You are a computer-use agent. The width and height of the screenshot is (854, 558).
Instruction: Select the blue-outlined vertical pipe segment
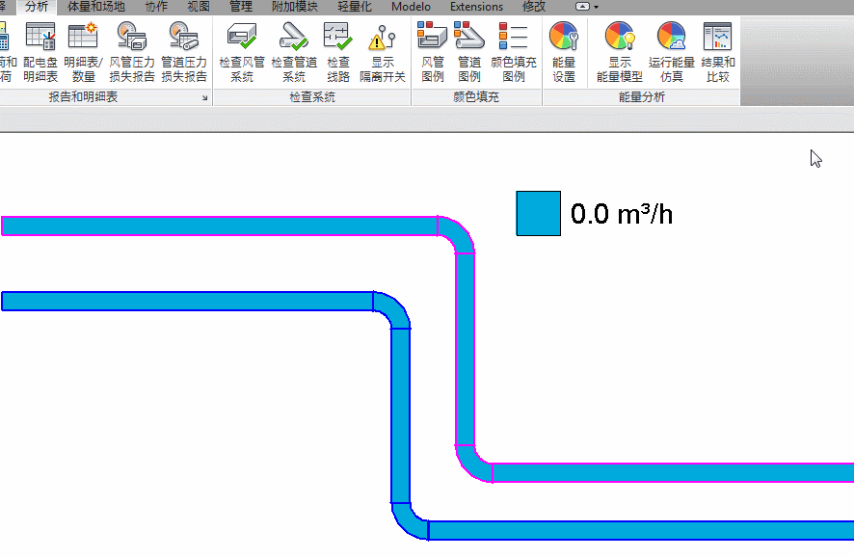(x=400, y=415)
